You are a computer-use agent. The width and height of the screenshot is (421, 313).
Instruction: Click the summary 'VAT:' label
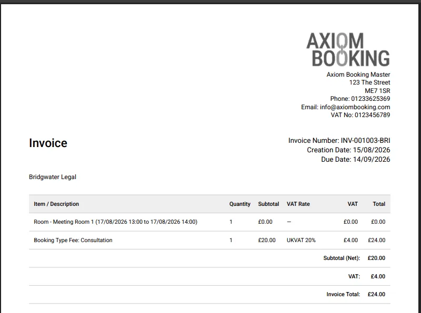pyautogui.click(x=354, y=276)
